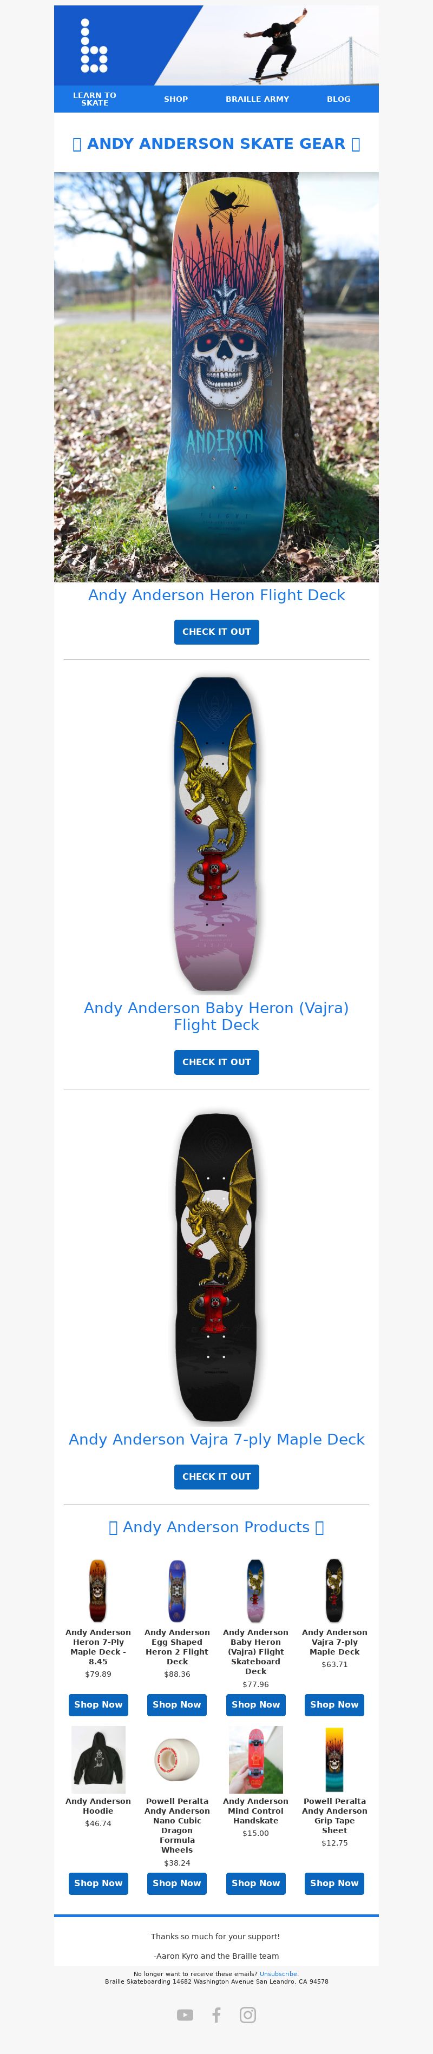Image resolution: width=433 pixels, height=2054 pixels.
Task: Click Shop Now for Grip Tape Sheet
Action: [335, 1884]
